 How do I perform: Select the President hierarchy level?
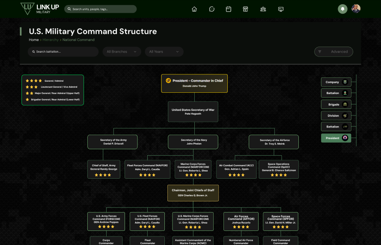(x=336, y=138)
